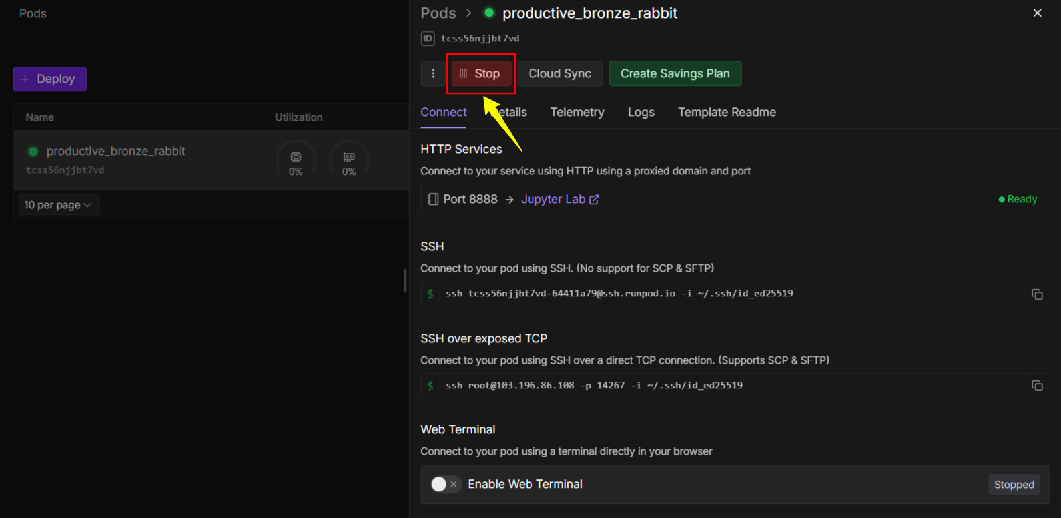The height and width of the screenshot is (518, 1061).
Task: Click the green running status dot in pod list
Action: coord(33,151)
